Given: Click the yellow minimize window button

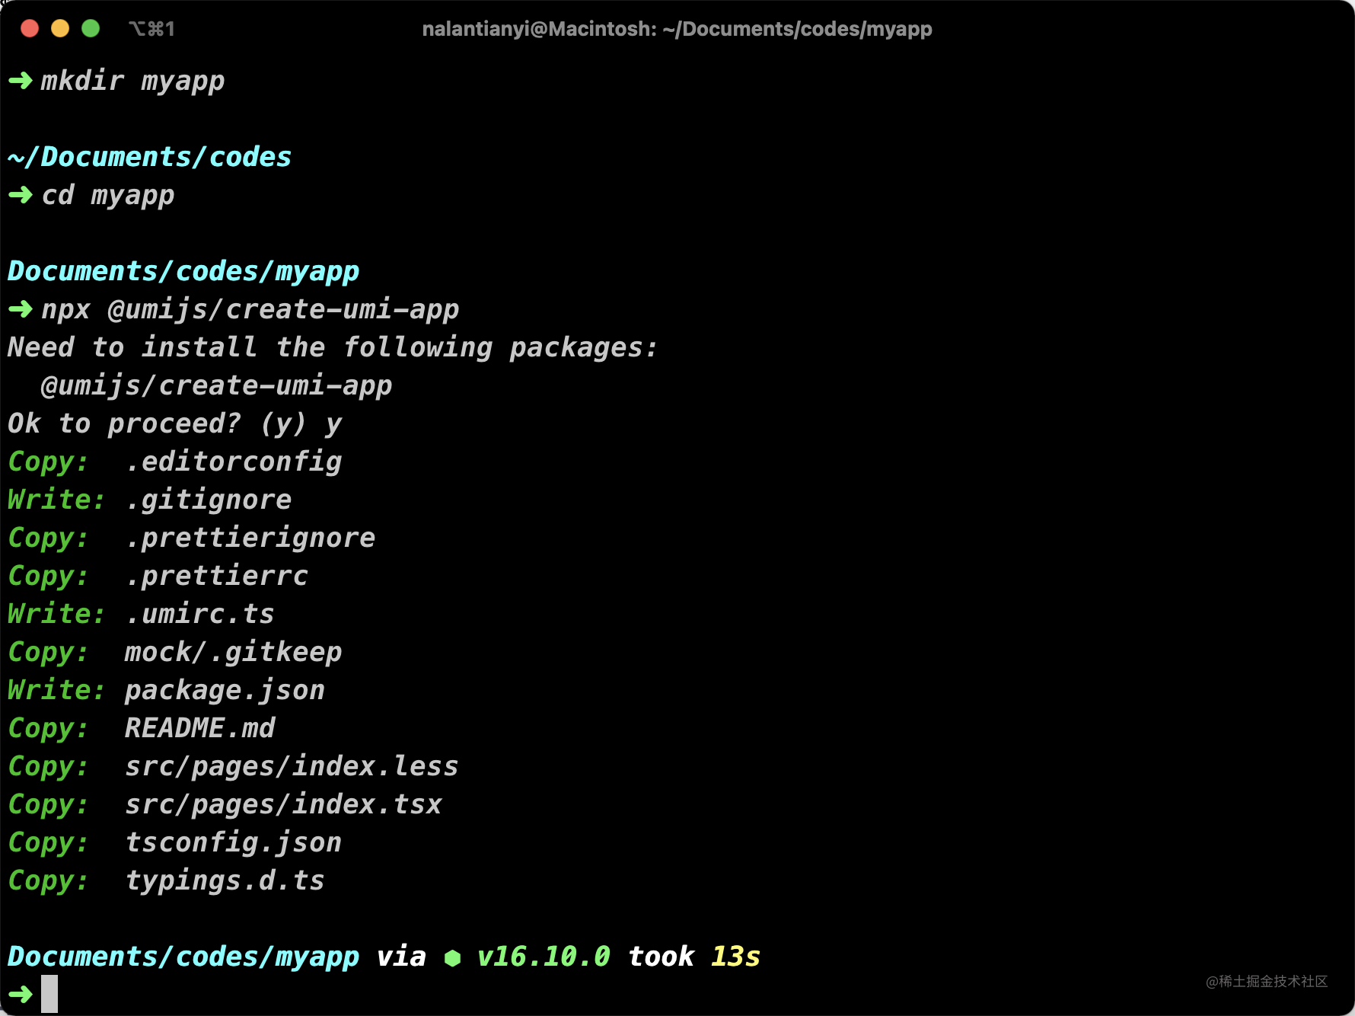Looking at the screenshot, I should (60, 28).
